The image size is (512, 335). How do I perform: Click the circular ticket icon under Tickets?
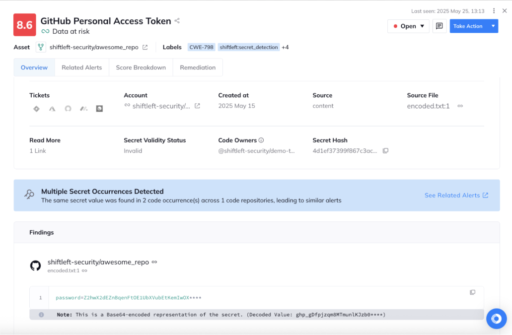tap(68, 109)
